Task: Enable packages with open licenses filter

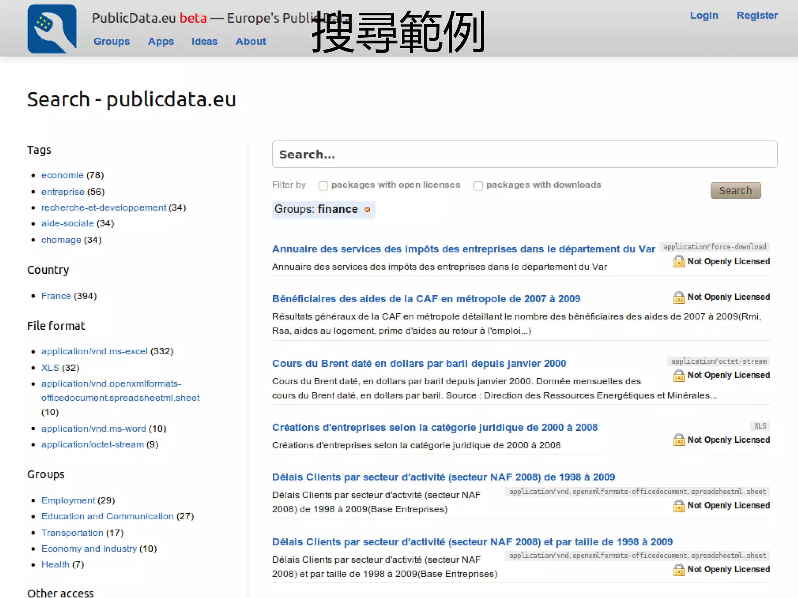Action: [323, 186]
